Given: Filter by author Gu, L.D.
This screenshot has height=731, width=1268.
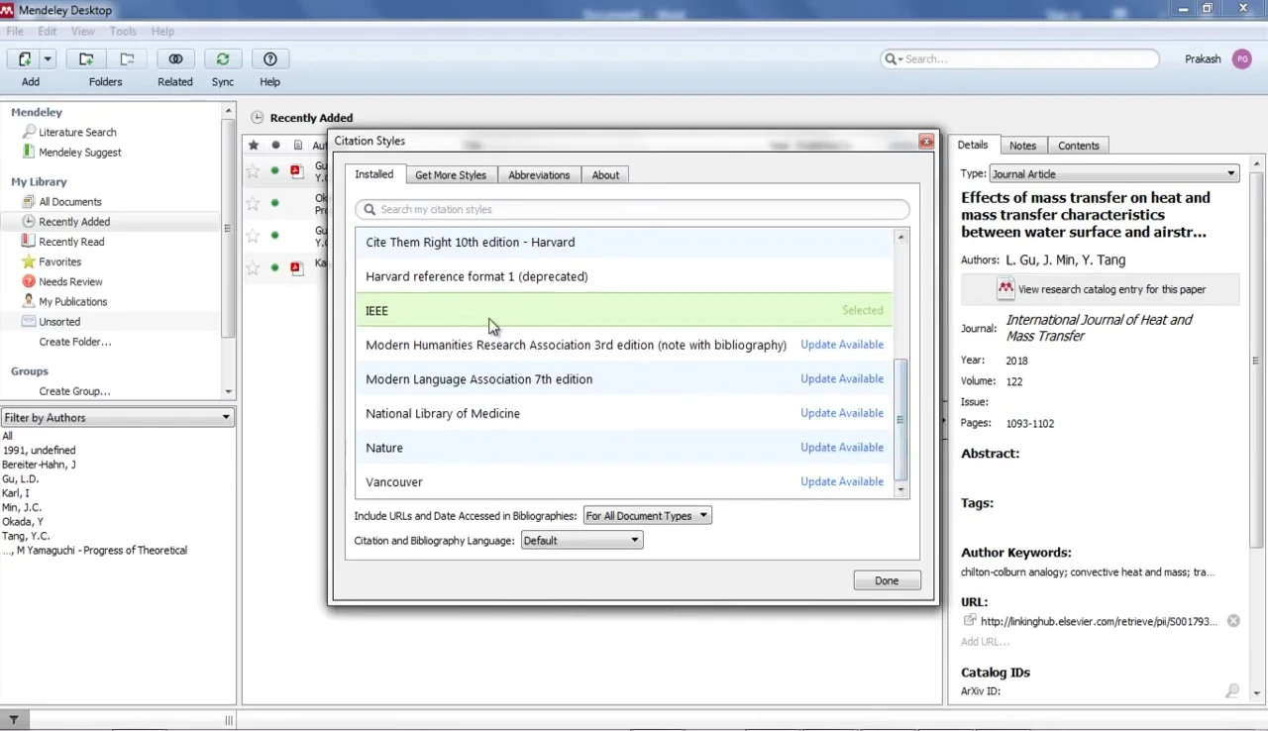Looking at the screenshot, I should point(20,478).
